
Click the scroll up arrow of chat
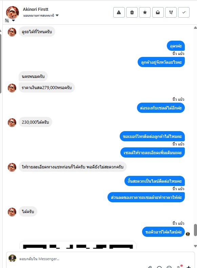pos(195,28)
